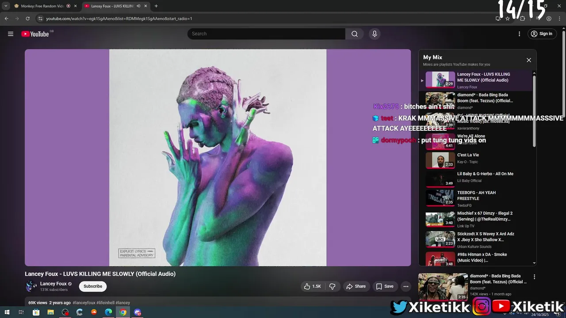Select Lil Baby & G-Herbo - All On Me

475,179
